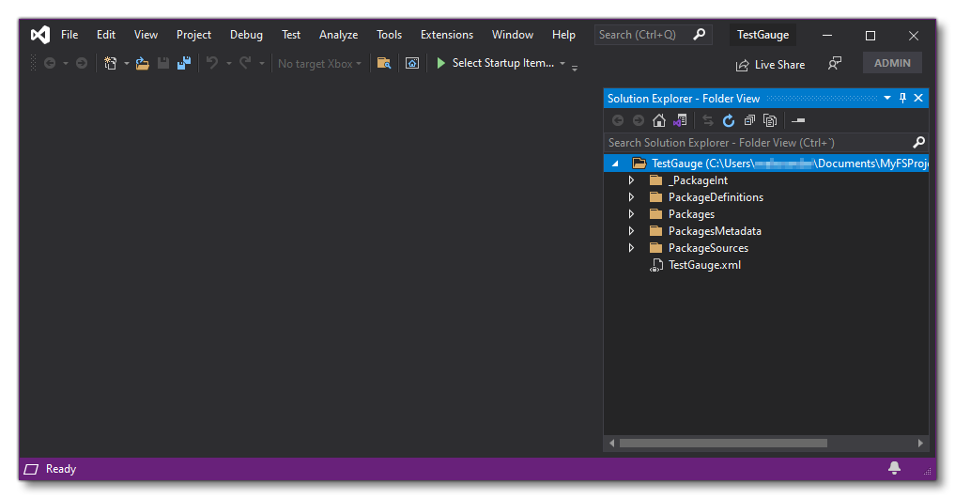The width and height of the screenshot is (955, 499).
Task: Click the Undo arrow icon
Action: [212, 62]
